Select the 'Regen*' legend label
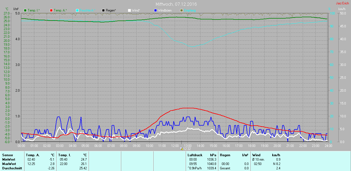The image size is (351, 171). pyautogui.click(x=111, y=10)
